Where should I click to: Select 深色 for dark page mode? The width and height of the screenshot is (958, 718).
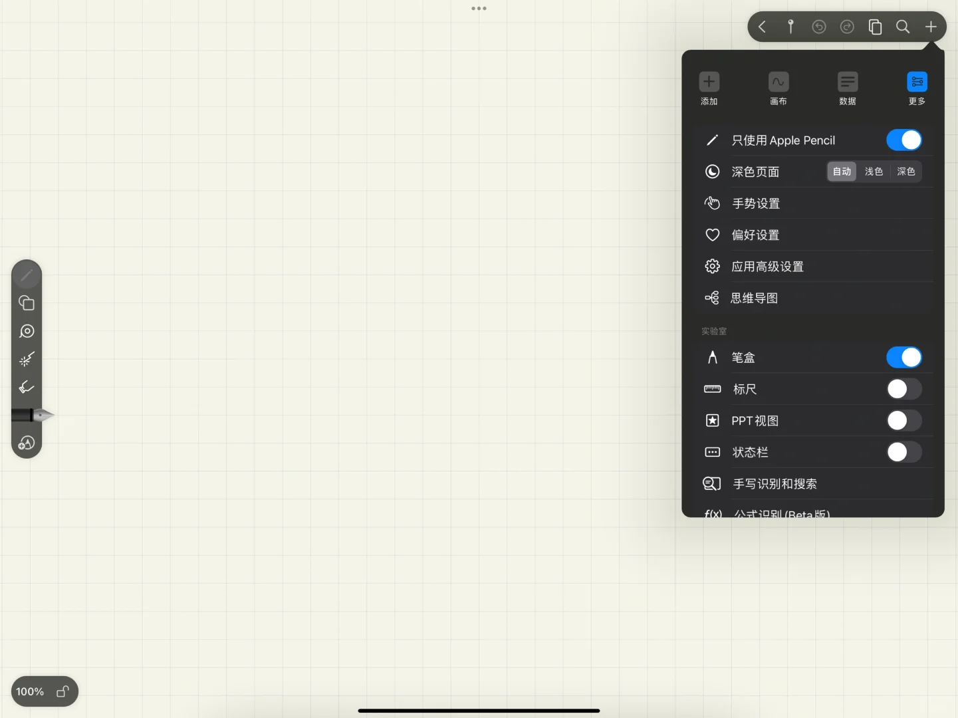(905, 172)
